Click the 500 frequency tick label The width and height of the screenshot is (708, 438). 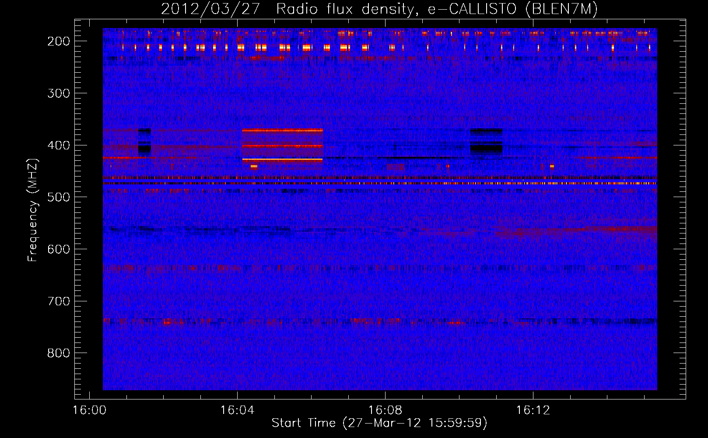58,197
